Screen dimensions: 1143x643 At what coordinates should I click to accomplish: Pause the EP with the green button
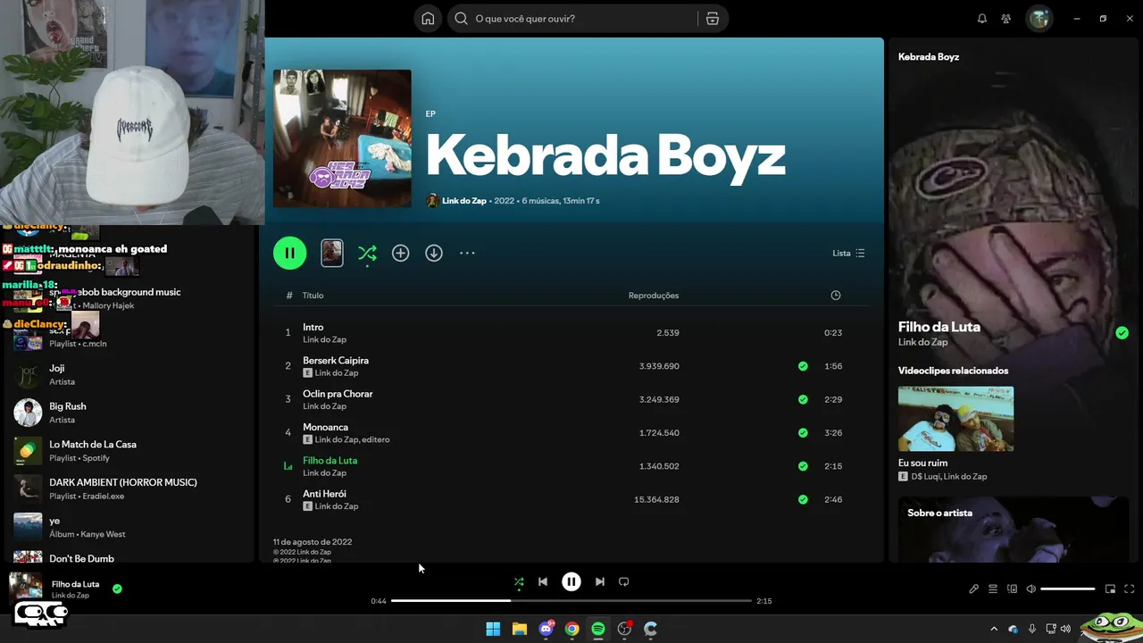pyautogui.click(x=289, y=253)
